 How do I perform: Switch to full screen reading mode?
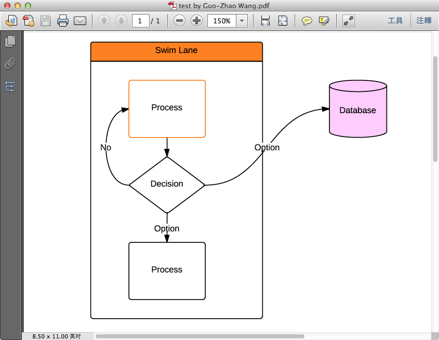(348, 21)
